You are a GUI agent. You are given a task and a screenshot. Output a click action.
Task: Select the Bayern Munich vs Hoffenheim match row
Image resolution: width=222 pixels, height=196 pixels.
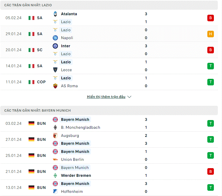pyautogui.click(x=109, y=188)
